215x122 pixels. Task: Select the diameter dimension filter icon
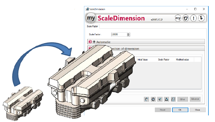(x=153, y=99)
